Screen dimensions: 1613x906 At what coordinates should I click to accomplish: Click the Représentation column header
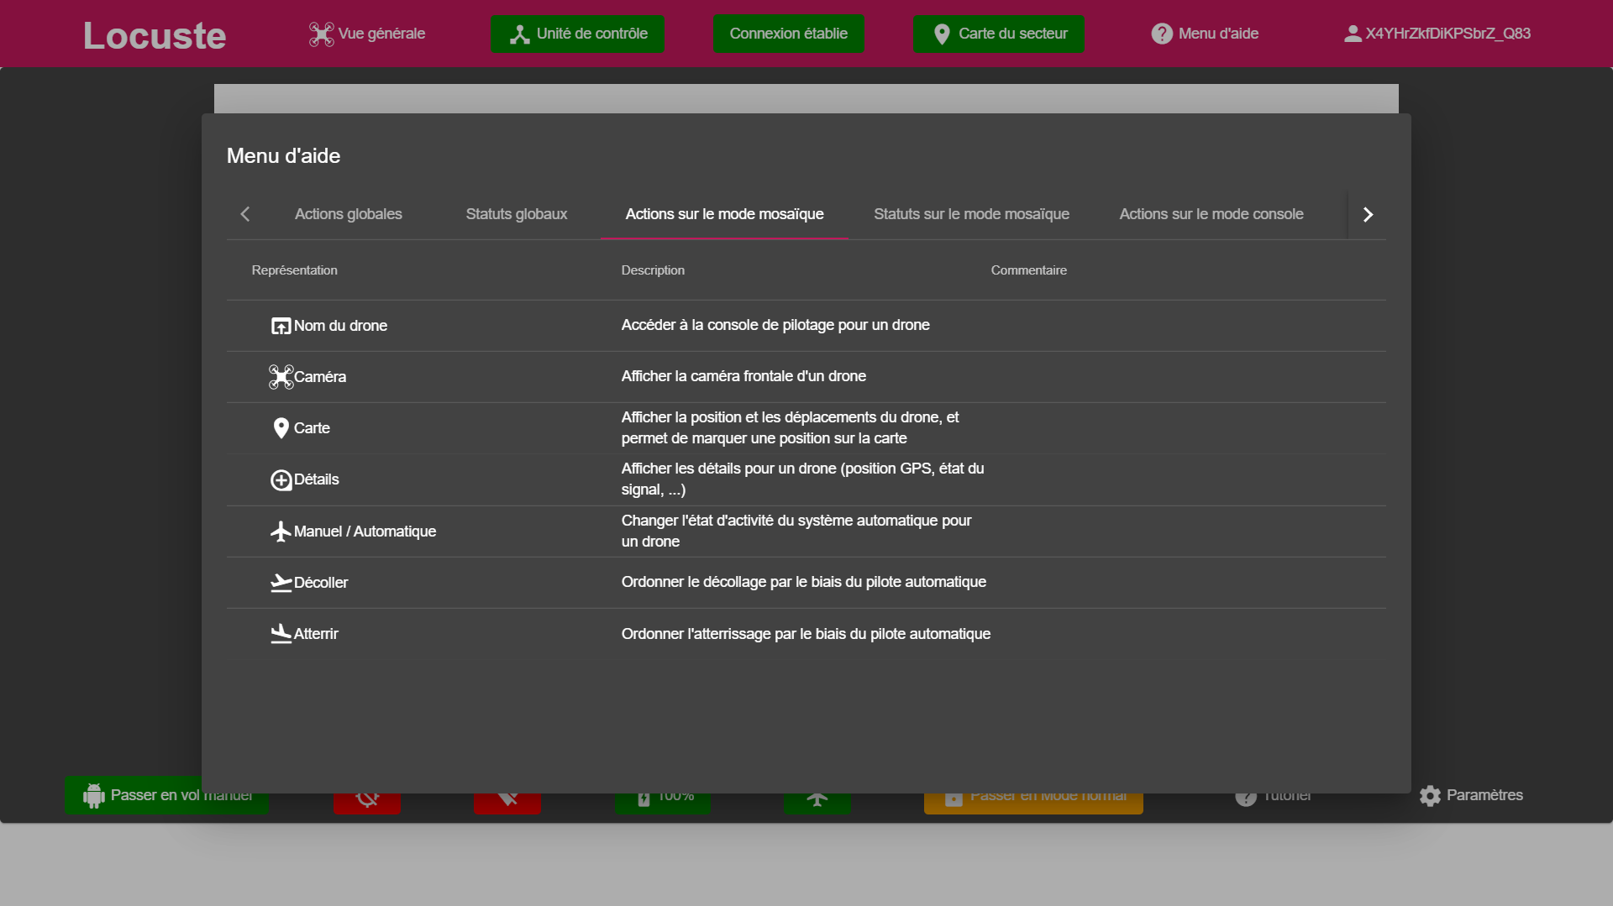(295, 270)
